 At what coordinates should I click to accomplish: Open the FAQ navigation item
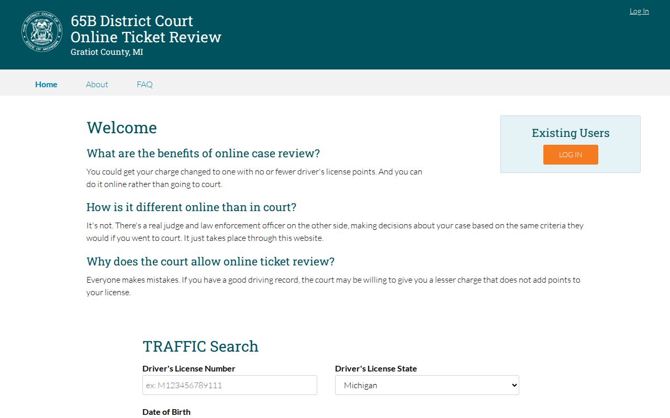(x=144, y=84)
